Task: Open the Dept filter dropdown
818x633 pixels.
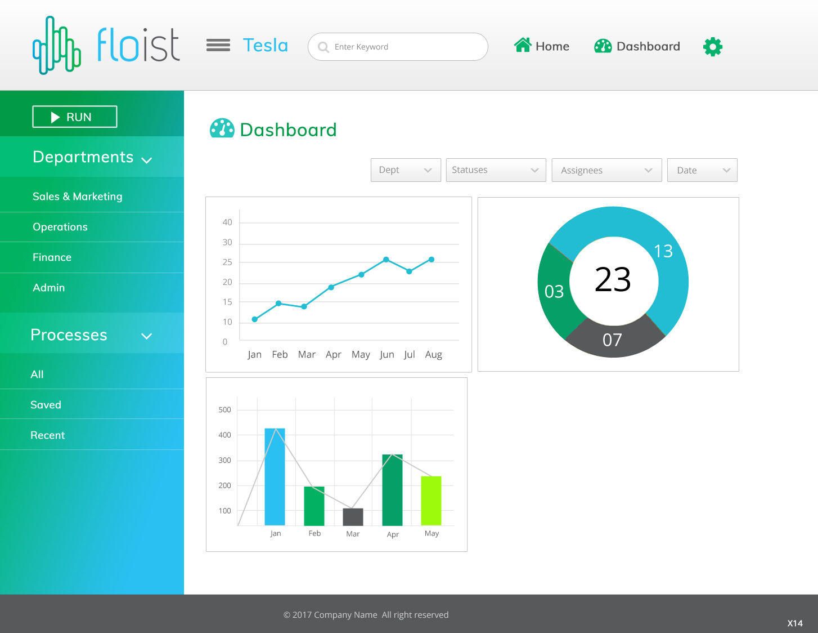Action: coord(405,170)
